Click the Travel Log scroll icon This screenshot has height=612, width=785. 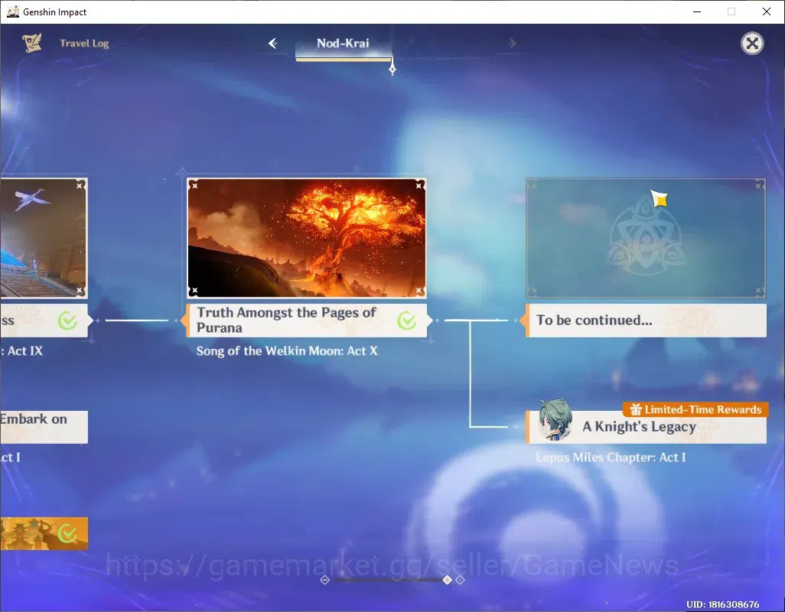click(32, 43)
